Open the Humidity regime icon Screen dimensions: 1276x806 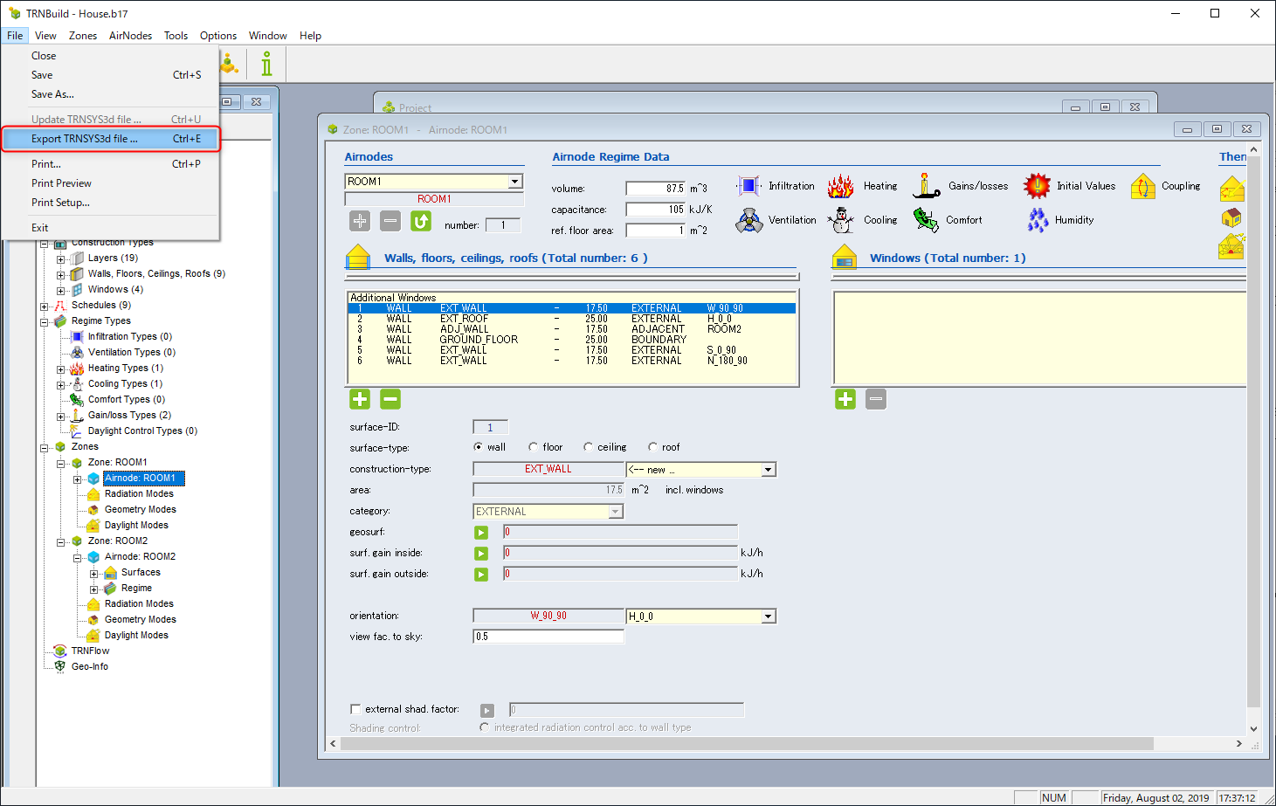(x=1038, y=220)
